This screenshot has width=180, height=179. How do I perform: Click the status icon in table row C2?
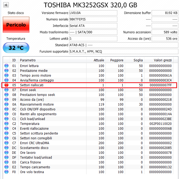click(x=6, y=124)
